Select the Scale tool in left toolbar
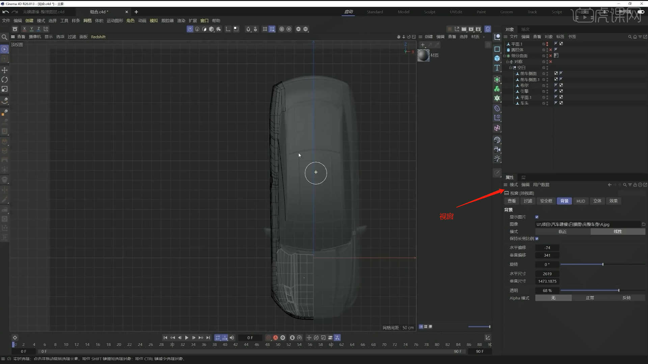 5,89
